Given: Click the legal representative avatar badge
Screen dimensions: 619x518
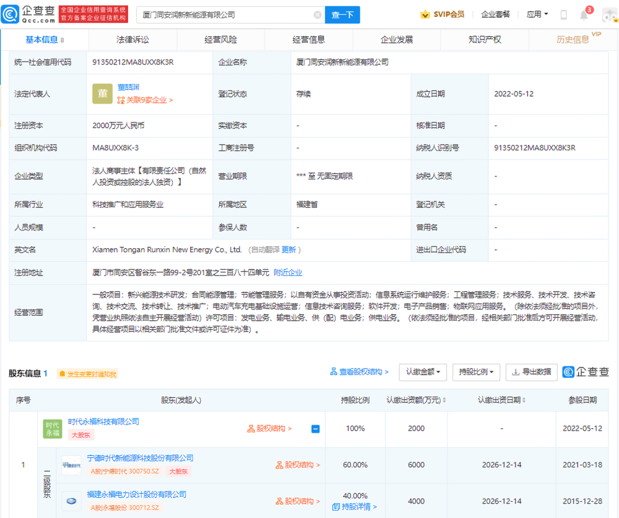Looking at the screenshot, I should point(103,94).
